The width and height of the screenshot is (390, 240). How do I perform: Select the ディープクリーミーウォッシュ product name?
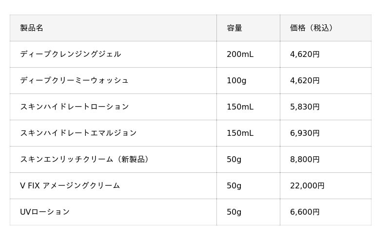[x=74, y=80]
